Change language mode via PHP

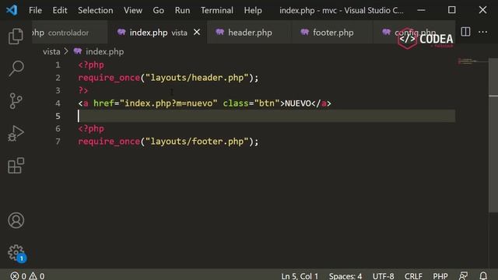tap(440, 275)
